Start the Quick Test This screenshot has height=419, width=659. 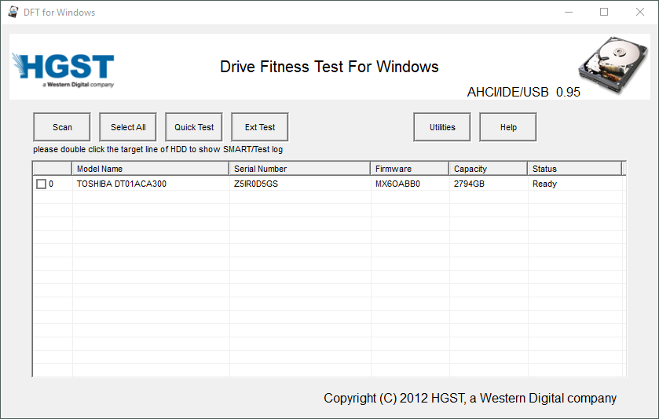tap(194, 127)
